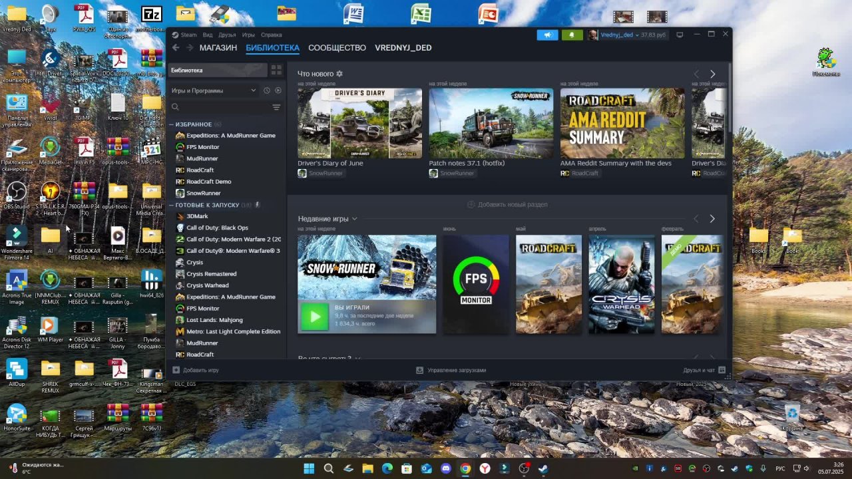The height and width of the screenshot is (479, 852).
Task: Switch Steam to Big Picture mode icon
Action: [x=680, y=35]
